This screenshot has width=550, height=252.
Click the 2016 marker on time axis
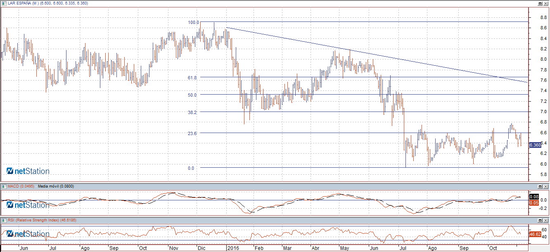pyautogui.click(x=233, y=249)
